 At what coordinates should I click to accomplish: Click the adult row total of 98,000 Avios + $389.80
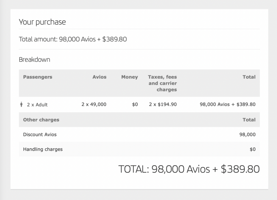coord(227,104)
